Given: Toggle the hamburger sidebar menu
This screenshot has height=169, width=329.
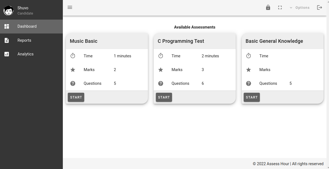Looking at the screenshot, I should 70,7.
